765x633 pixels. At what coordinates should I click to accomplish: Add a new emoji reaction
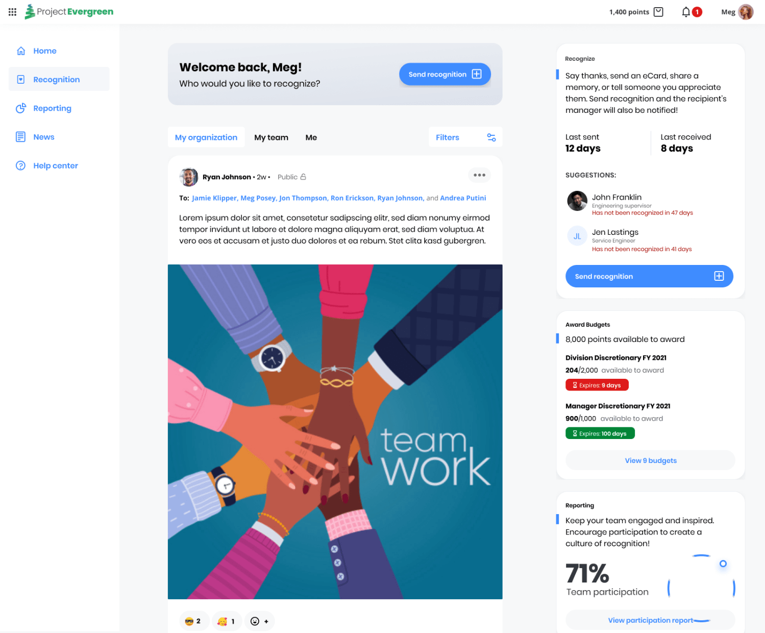pyautogui.click(x=259, y=621)
